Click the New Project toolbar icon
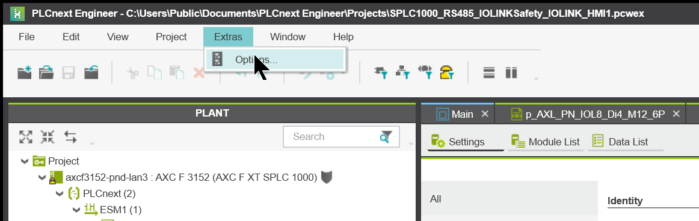 [25, 73]
